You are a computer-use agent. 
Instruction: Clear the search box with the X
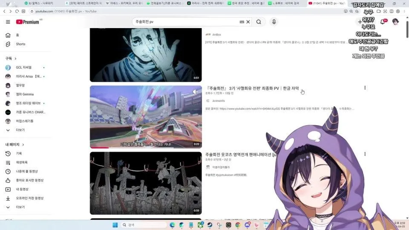click(x=248, y=22)
